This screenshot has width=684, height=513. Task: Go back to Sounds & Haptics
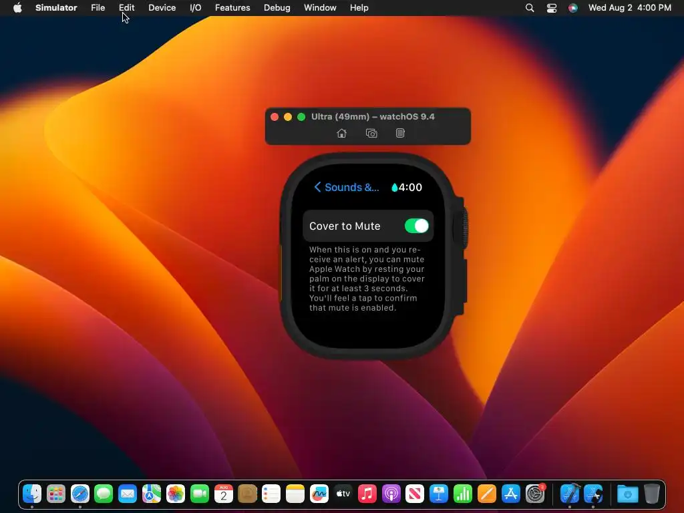tap(347, 187)
